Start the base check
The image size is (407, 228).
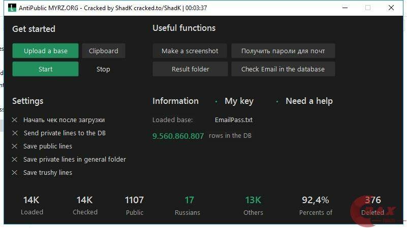pos(45,69)
